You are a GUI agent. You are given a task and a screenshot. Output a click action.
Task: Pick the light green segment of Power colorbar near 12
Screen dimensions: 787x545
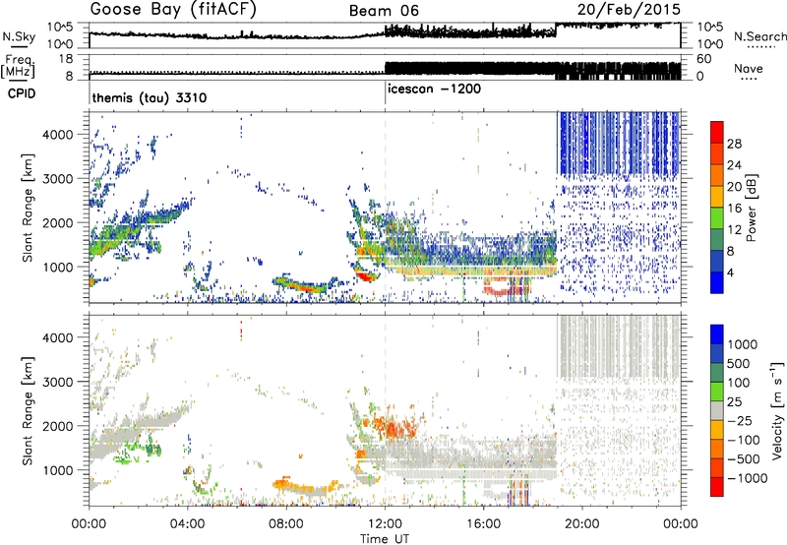(717, 218)
